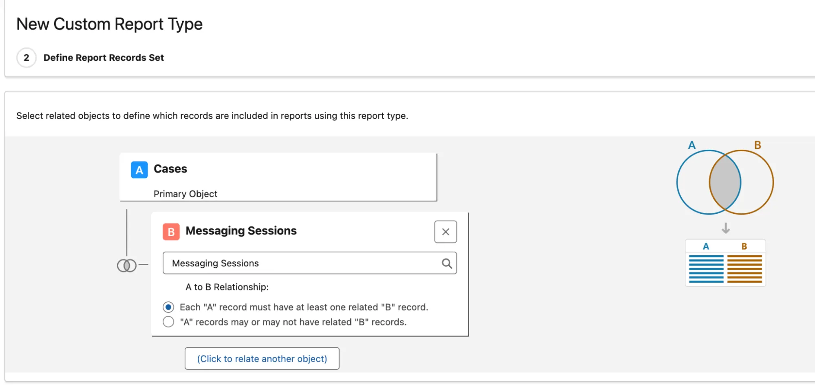Click the blue A icon beside Cases

coord(139,170)
